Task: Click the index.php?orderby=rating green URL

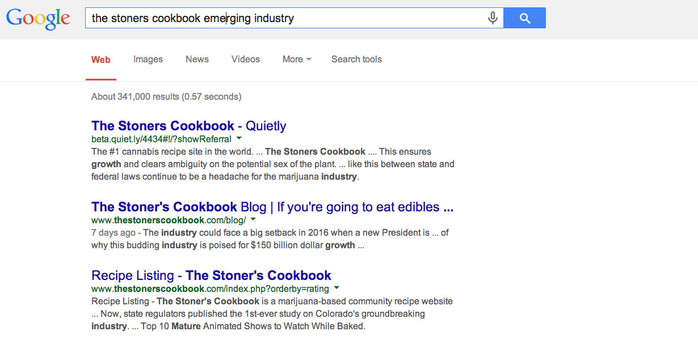Action: [x=211, y=288]
